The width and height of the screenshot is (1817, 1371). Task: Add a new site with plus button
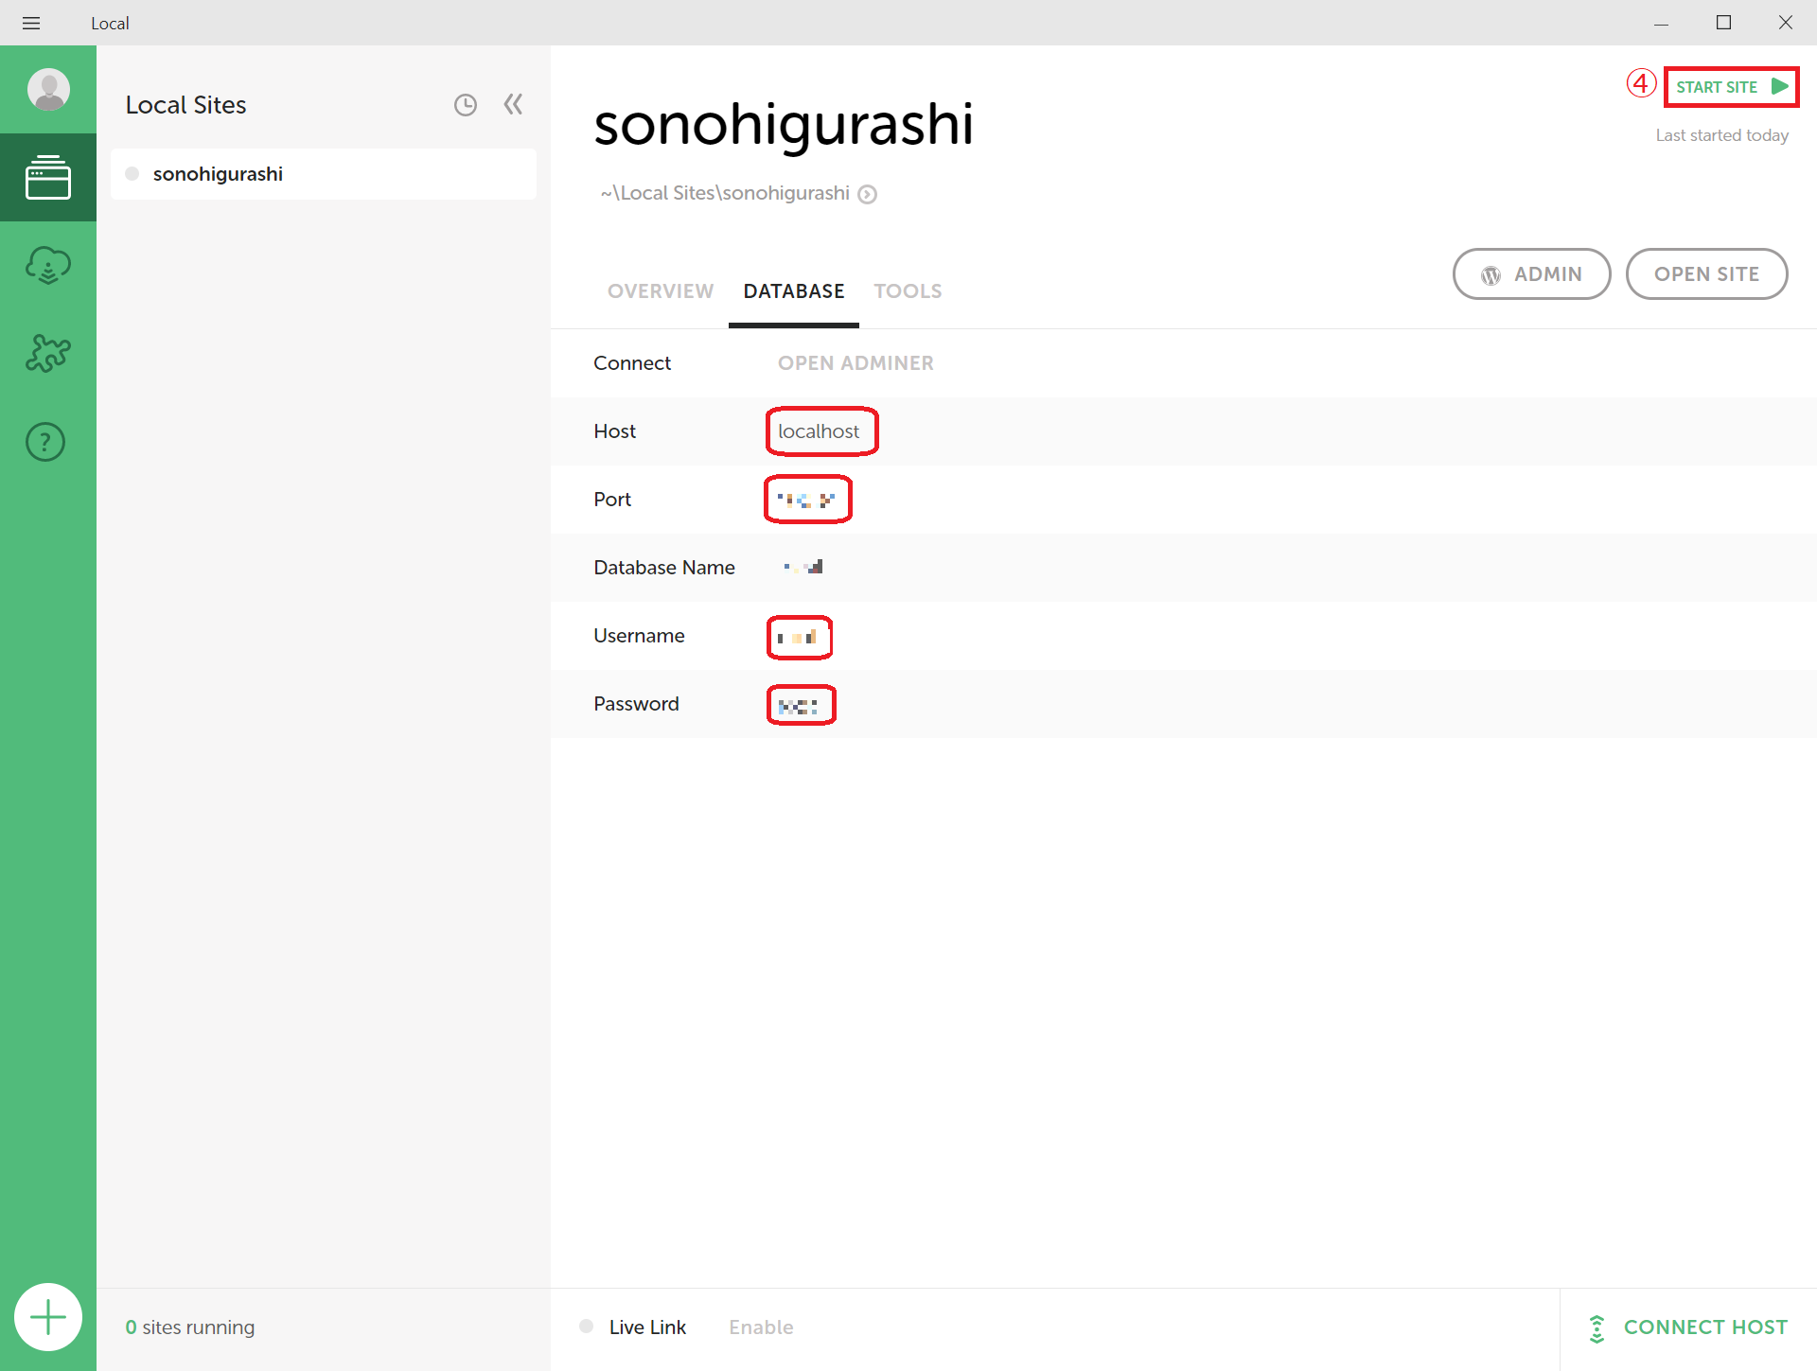pyautogui.click(x=48, y=1317)
